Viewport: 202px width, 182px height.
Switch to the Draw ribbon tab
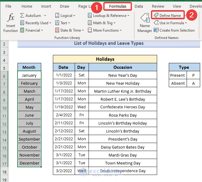65,6
